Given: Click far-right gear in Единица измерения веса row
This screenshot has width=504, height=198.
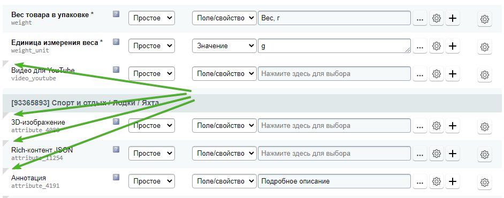Looking at the screenshot, I should click(484, 47).
